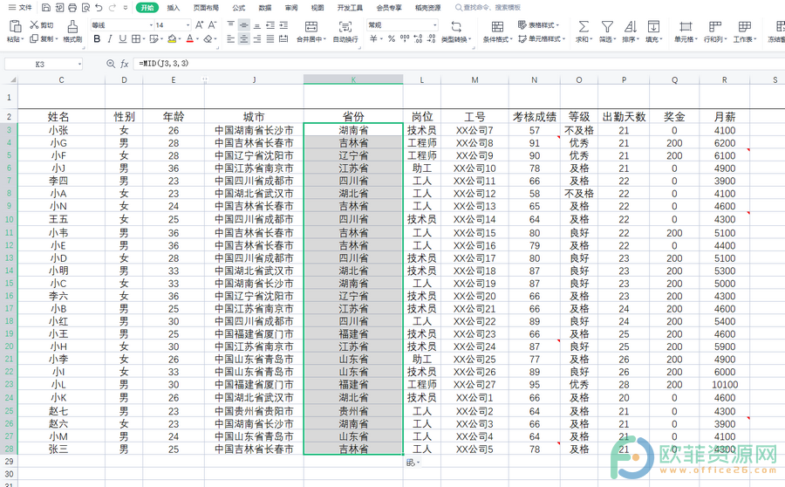This screenshot has width=785, height=487.
Task: Click cell 湖南省 in row 3
Action: [x=353, y=130]
